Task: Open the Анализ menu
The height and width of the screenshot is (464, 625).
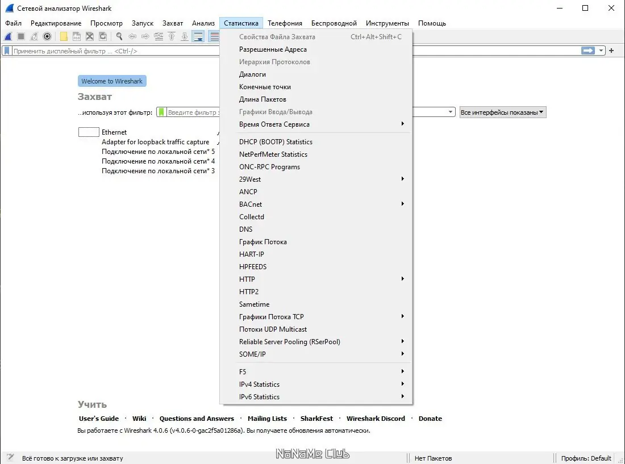Action: 203,23
